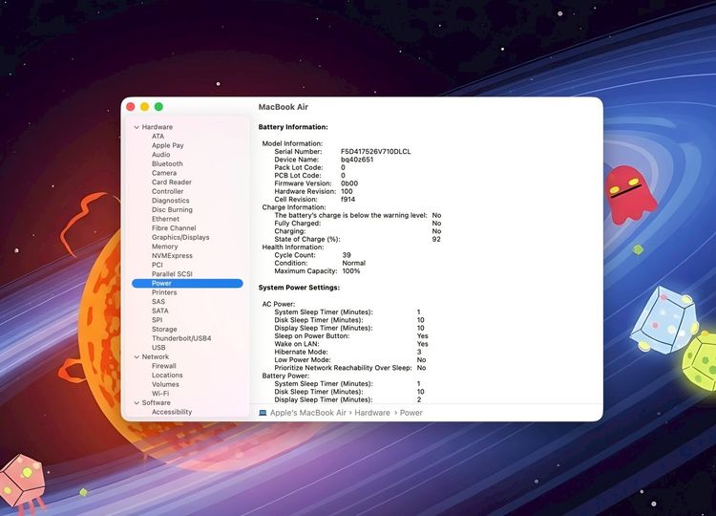Collapse the Software section chevron
716x516 pixels.
pos(137,402)
